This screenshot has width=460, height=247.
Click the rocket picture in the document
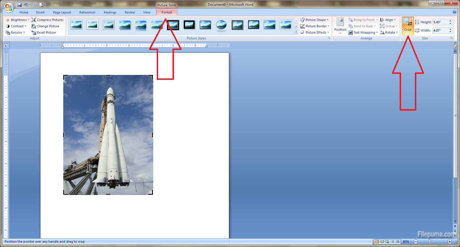point(108,135)
